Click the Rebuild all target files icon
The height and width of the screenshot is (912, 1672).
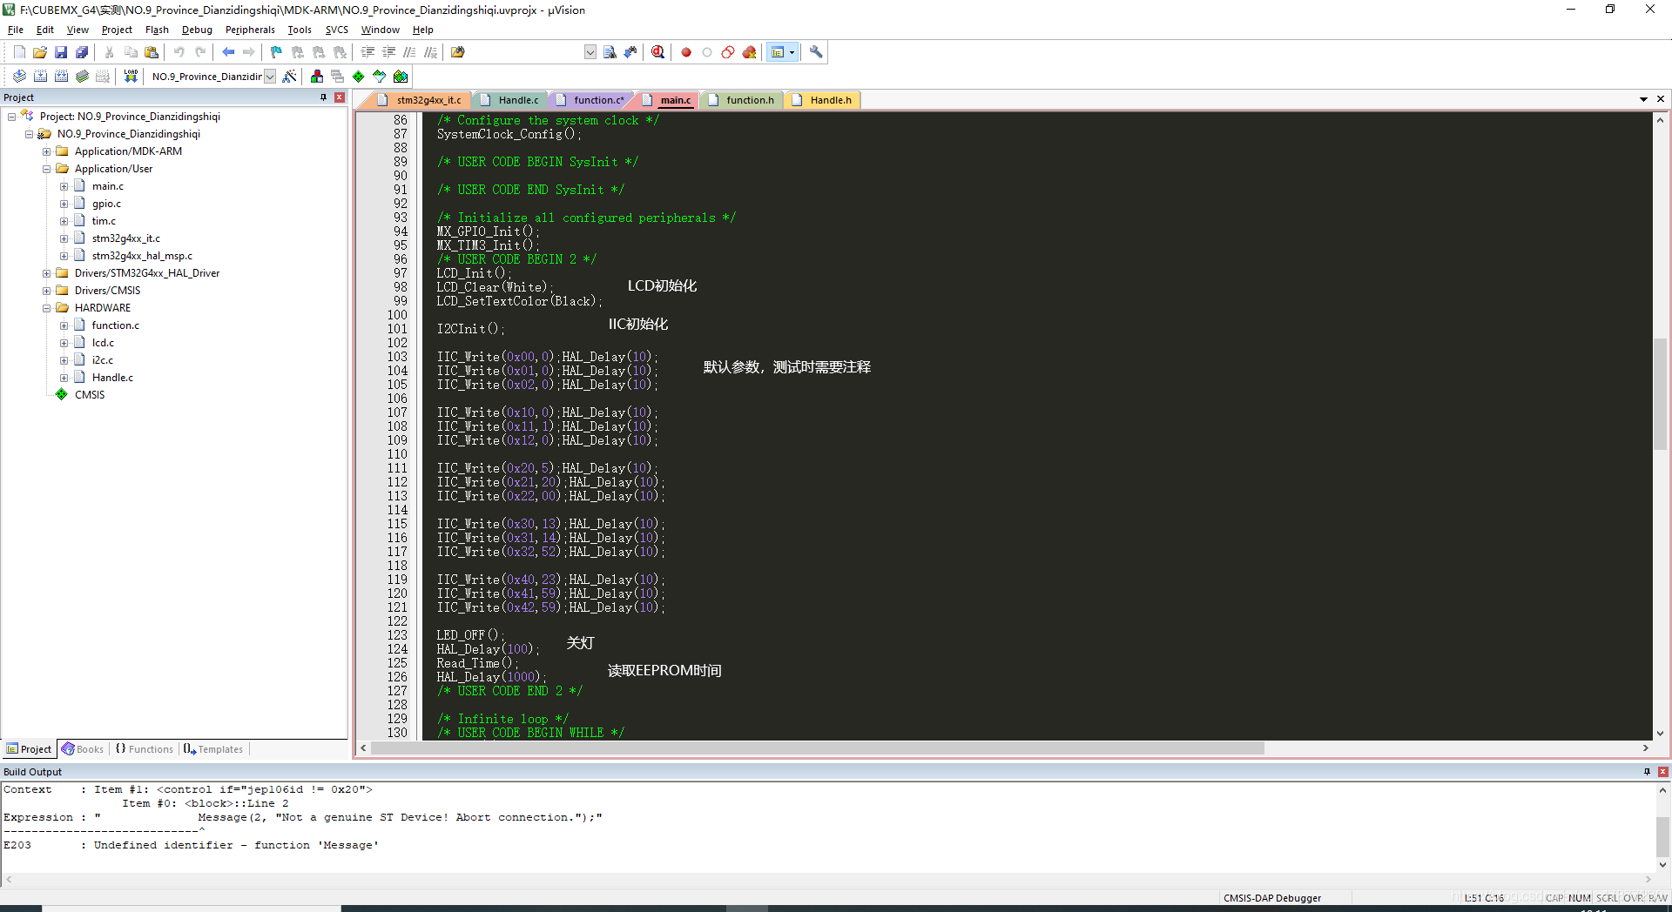(x=61, y=77)
